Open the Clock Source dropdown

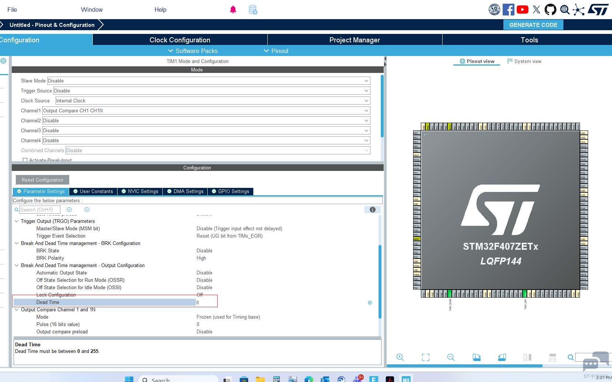pos(366,100)
